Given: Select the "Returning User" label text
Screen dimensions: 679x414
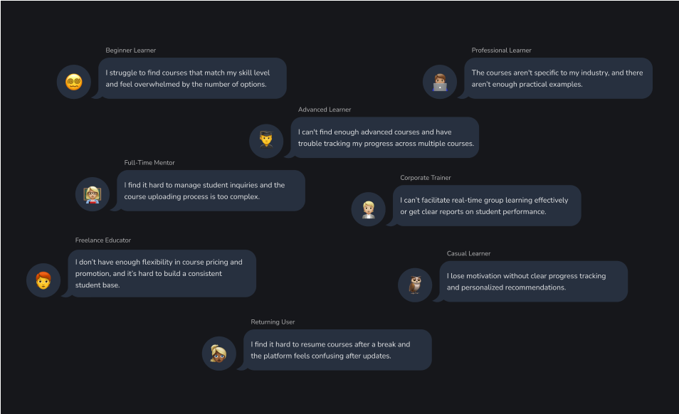Looking at the screenshot, I should 273,322.
